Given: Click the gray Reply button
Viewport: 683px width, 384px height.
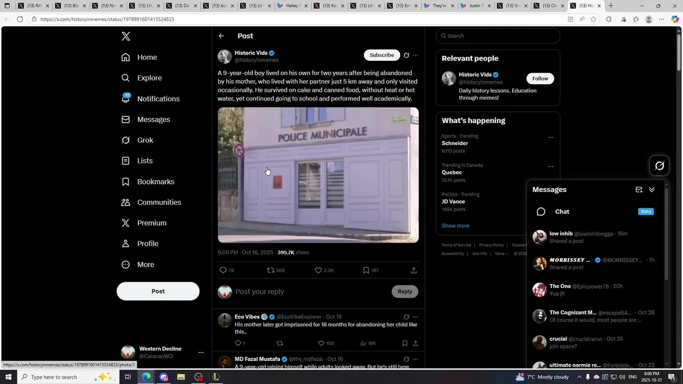Looking at the screenshot, I should (405, 291).
